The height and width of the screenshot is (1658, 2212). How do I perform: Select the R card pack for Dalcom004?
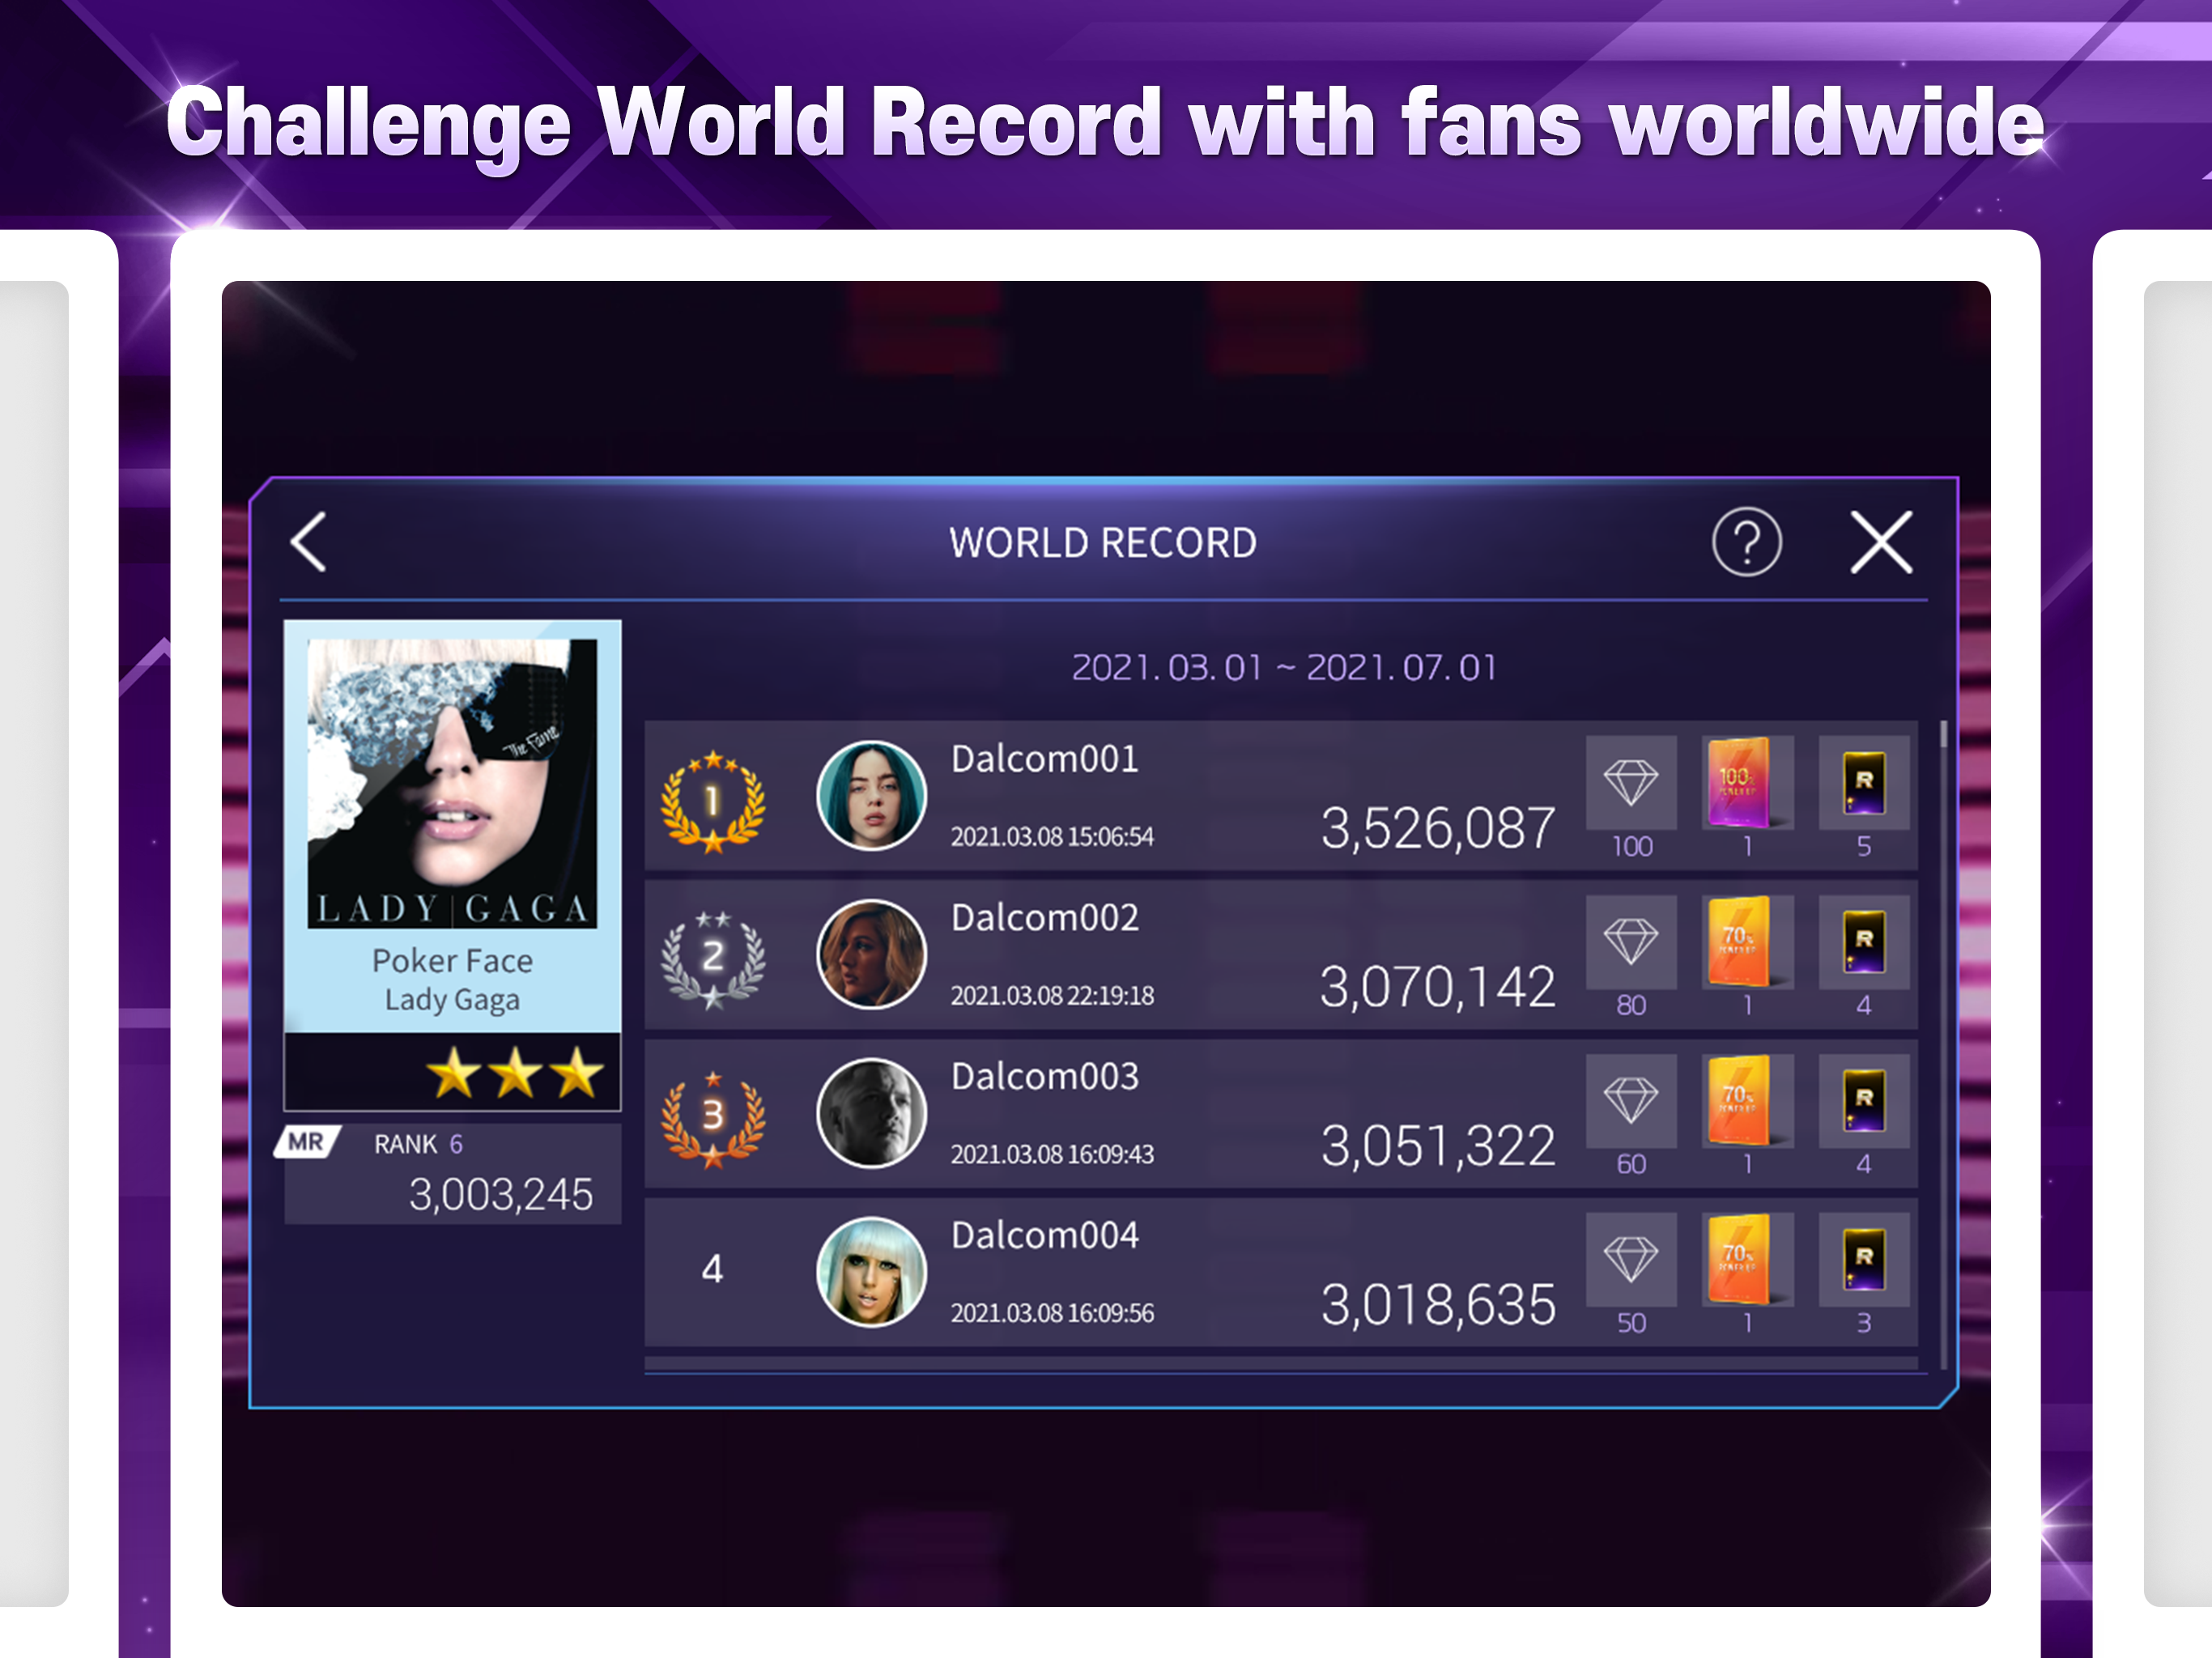click(x=1863, y=1260)
